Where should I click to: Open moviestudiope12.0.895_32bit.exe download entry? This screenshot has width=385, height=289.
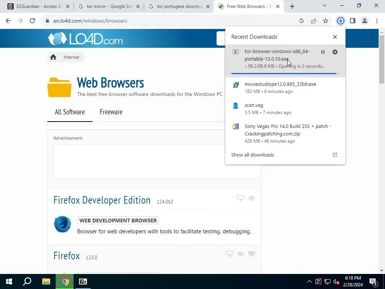[285, 87]
